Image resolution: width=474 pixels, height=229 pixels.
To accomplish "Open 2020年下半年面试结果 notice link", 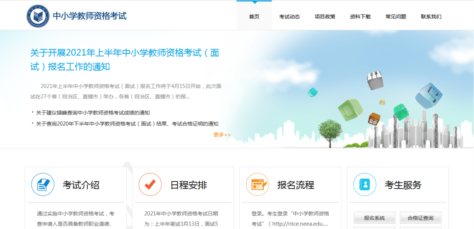I will tap(127, 124).
